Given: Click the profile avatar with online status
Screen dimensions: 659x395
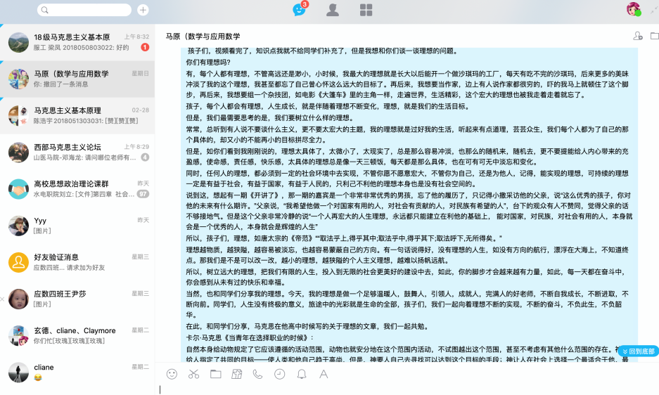Looking at the screenshot, I should [x=634, y=10].
